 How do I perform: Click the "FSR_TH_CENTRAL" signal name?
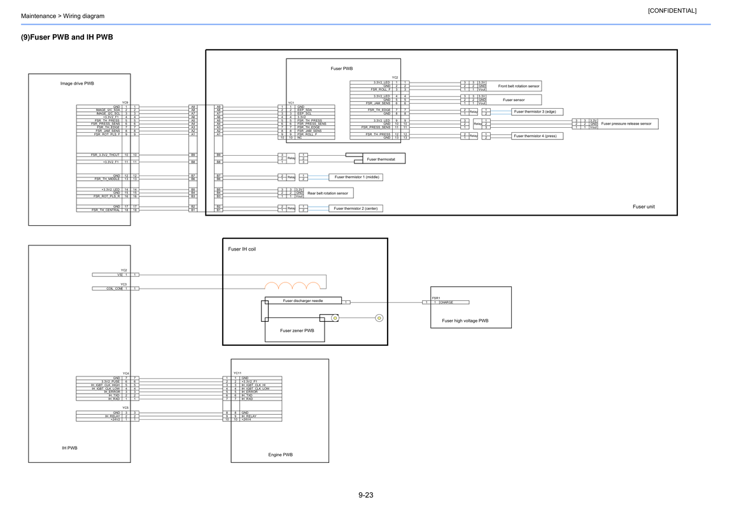106,210
